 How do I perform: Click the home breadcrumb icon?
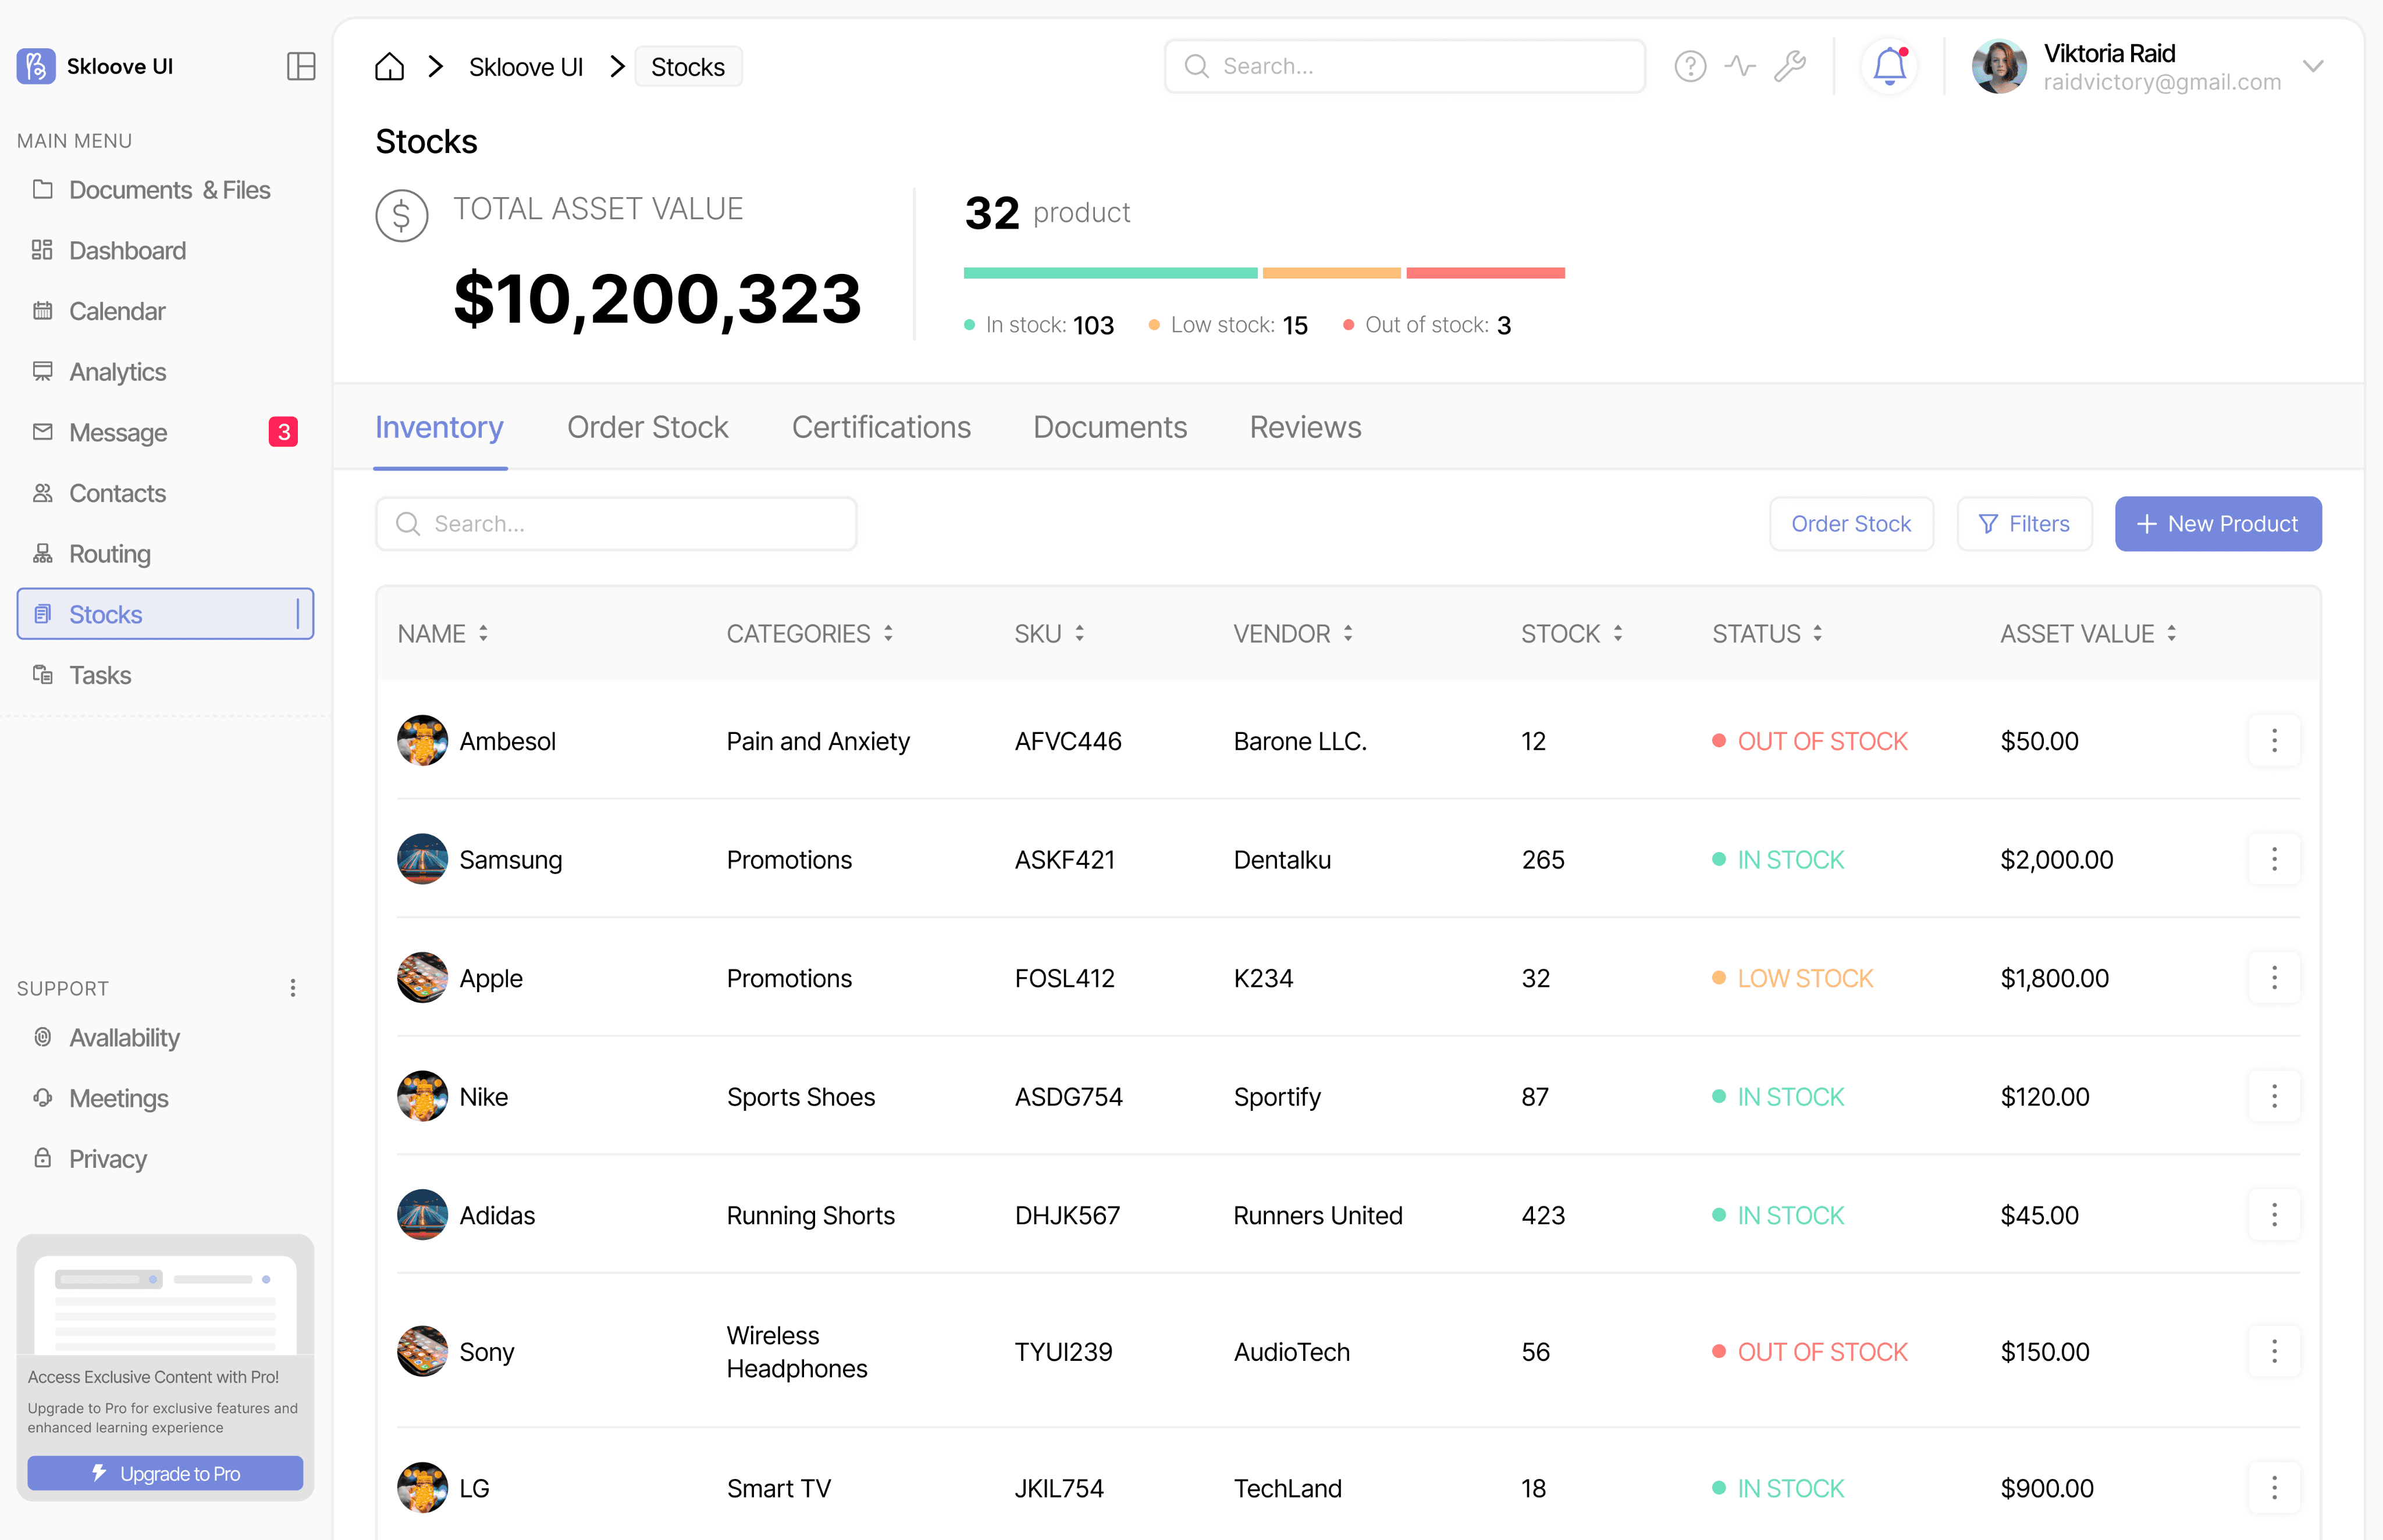tap(389, 67)
